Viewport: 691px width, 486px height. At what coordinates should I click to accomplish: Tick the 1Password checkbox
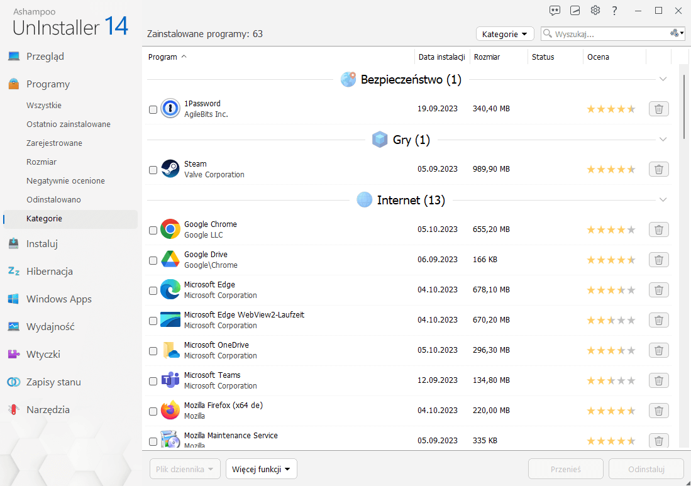[153, 110]
